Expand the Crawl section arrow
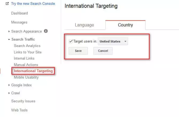This screenshot has width=179, height=117. point(9,93)
